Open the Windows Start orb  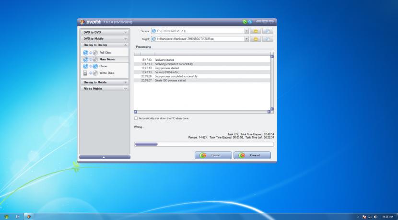7,217
